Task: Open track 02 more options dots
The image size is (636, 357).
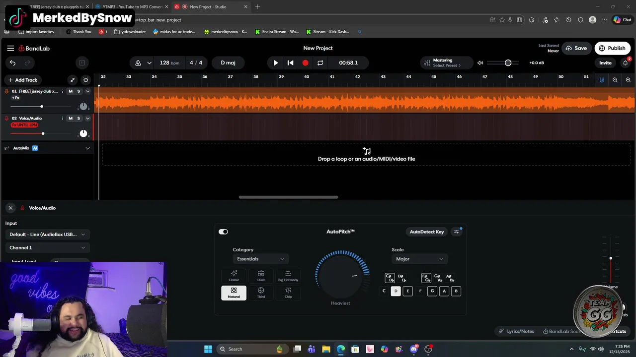Action: [62, 118]
